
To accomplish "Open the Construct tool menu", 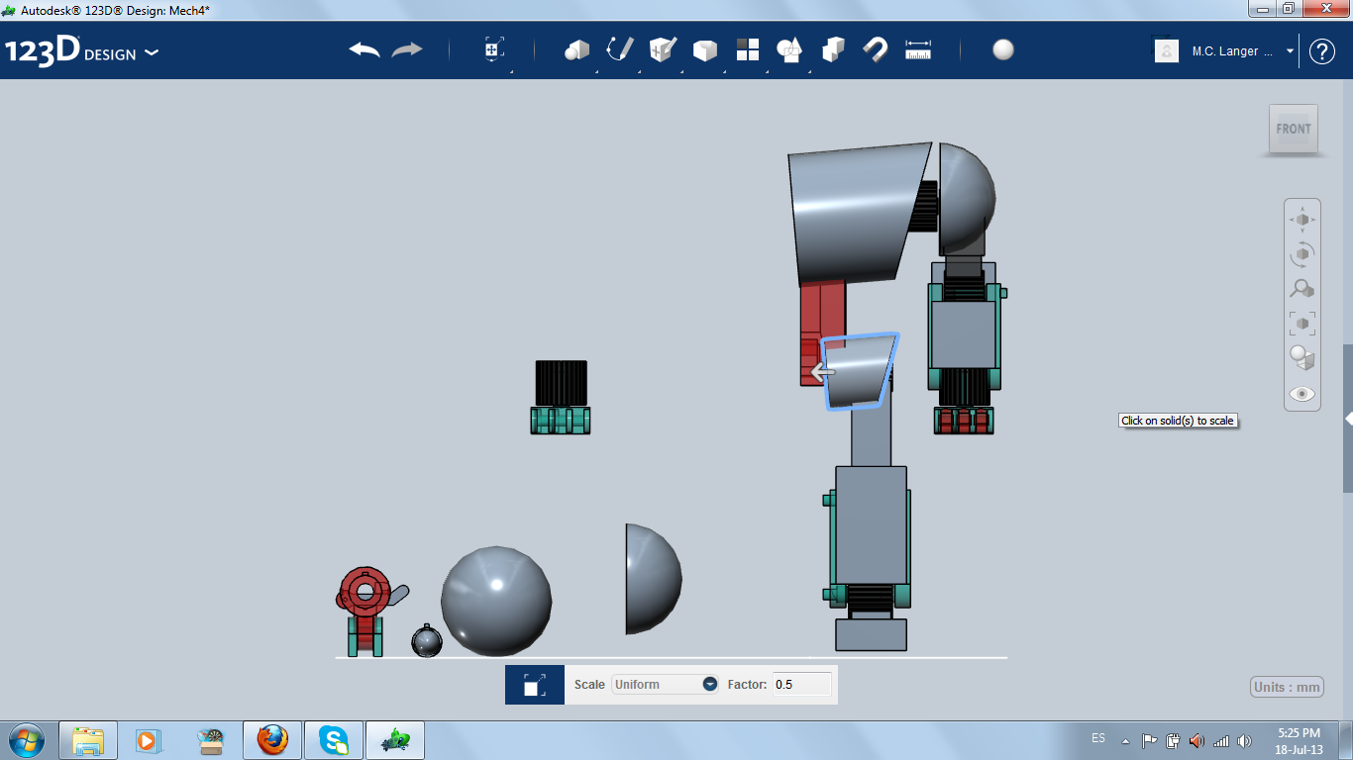I will point(663,50).
